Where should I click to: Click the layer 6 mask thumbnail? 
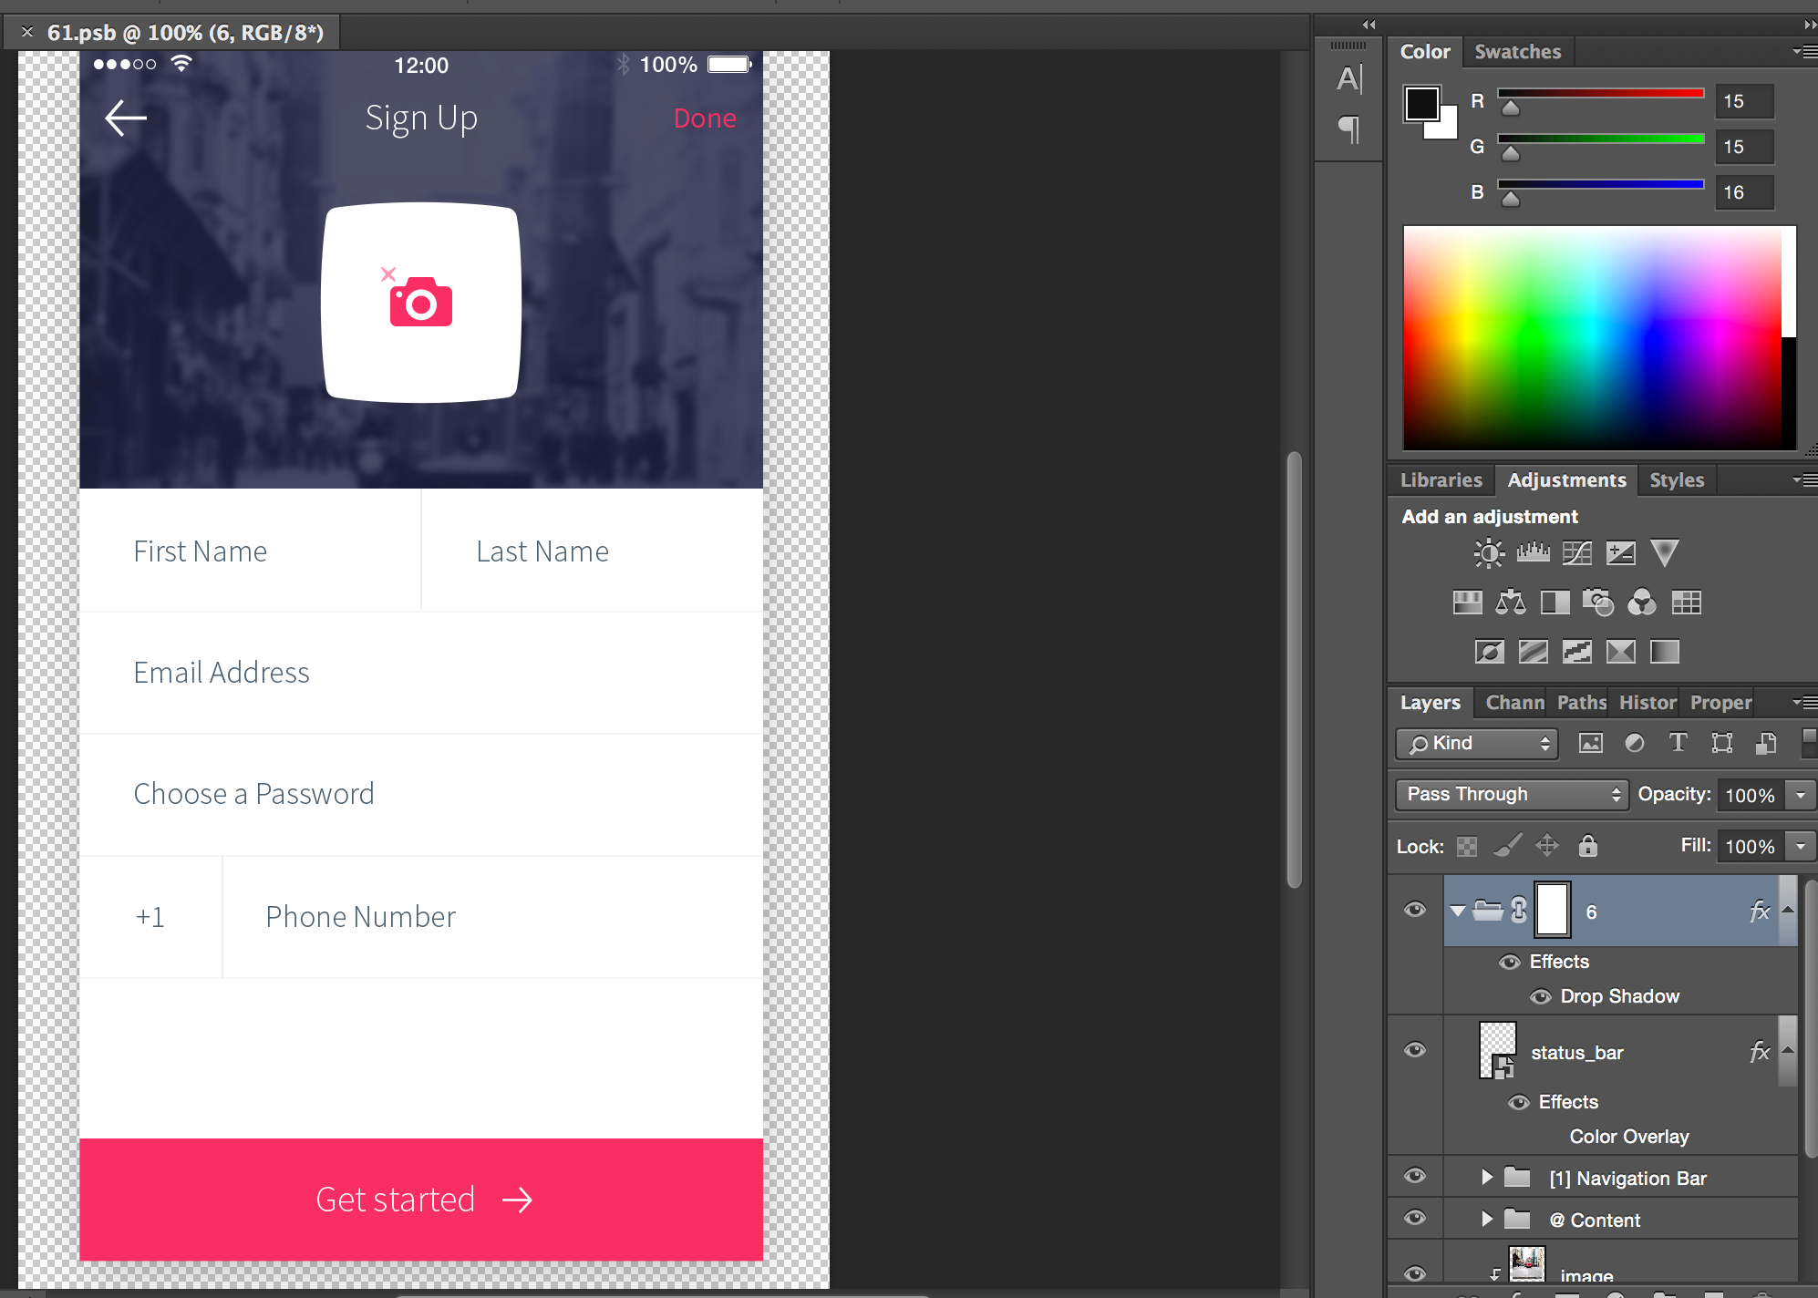click(x=1553, y=910)
